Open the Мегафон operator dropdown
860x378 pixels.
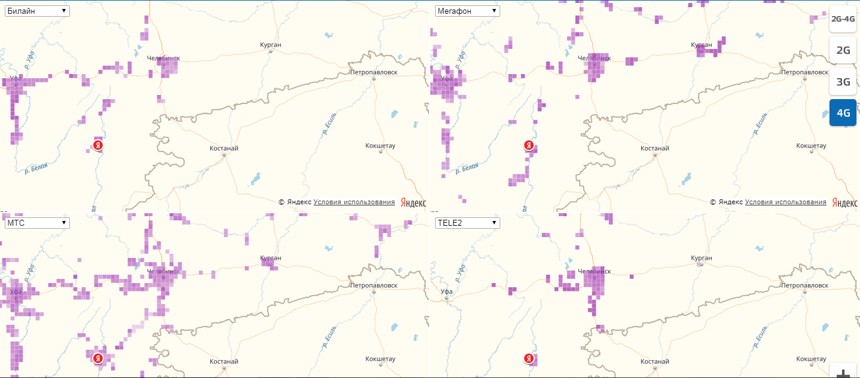[468, 11]
